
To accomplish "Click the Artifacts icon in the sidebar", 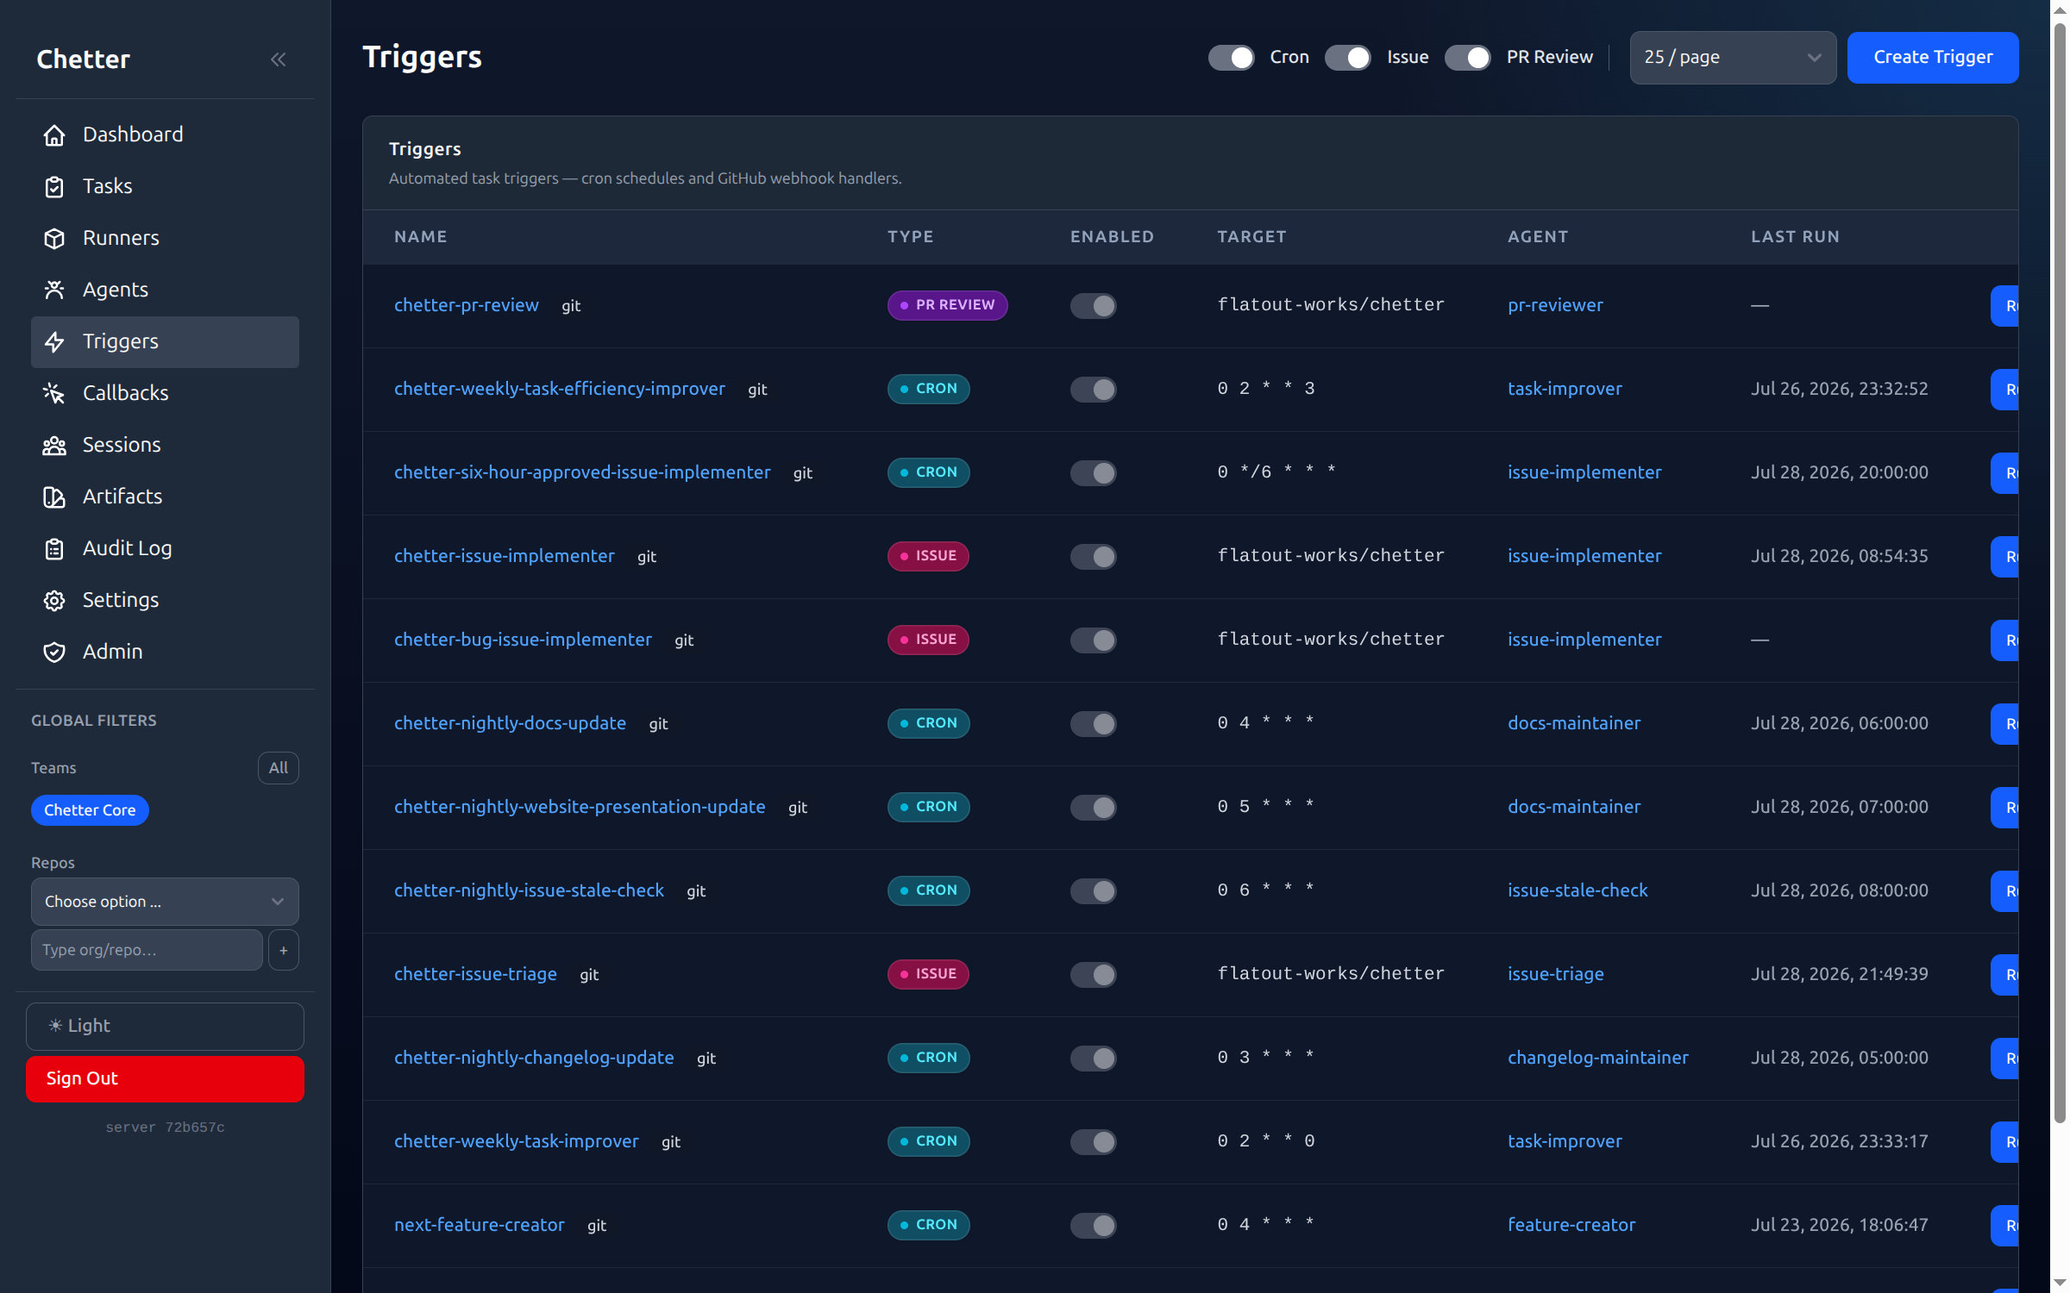I will 54,497.
